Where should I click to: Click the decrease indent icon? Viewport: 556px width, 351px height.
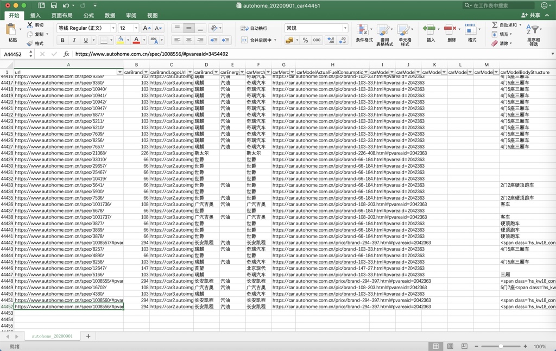[x=214, y=40]
